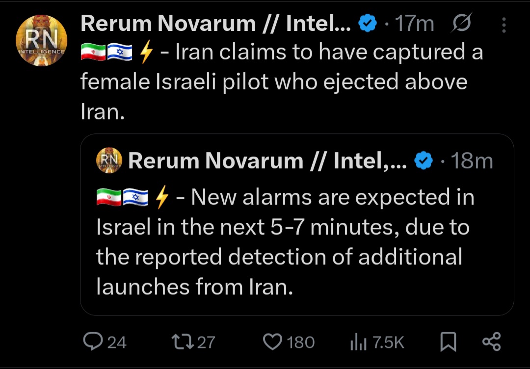
Task: Open the Grok slashed-circle icon
Action: (x=461, y=23)
